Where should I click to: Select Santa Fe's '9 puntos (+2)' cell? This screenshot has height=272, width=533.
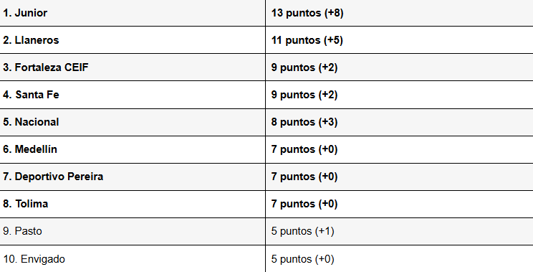coord(400,95)
